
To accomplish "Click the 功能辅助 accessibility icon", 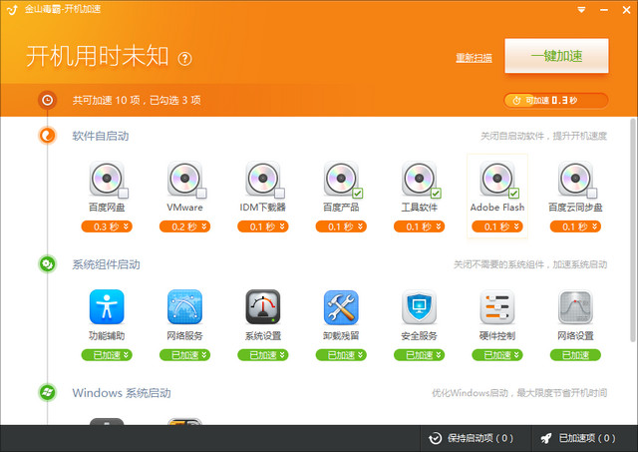I will pyautogui.click(x=107, y=307).
